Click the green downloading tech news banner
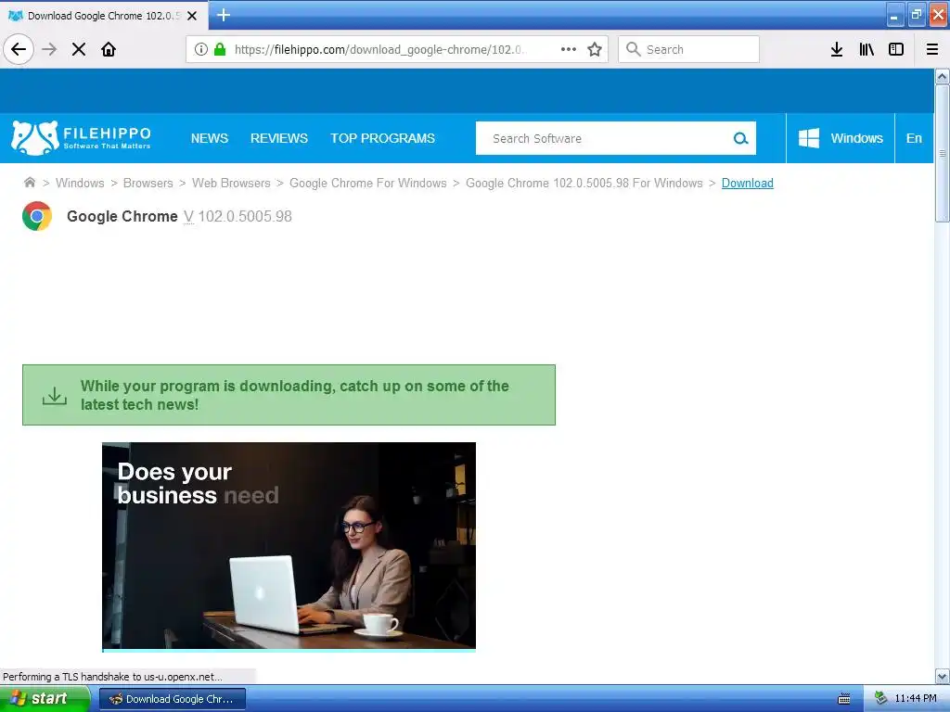Screen dimensions: 950x712 (x=289, y=395)
